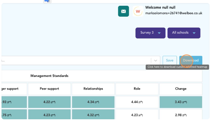Click the Management Standards group header
Viewport: 212px width, 122px height.
(49, 76)
